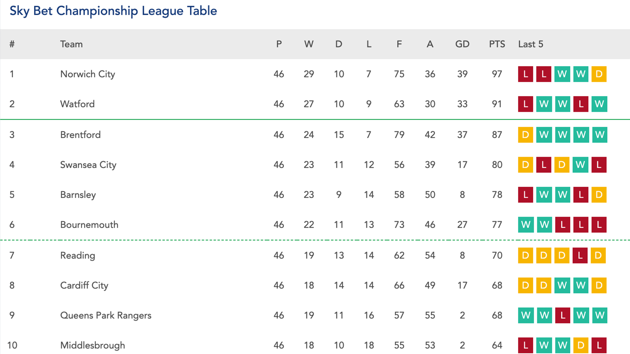The width and height of the screenshot is (630, 354).
Task: Select Watford's 91 points value
Action: pyautogui.click(x=497, y=104)
